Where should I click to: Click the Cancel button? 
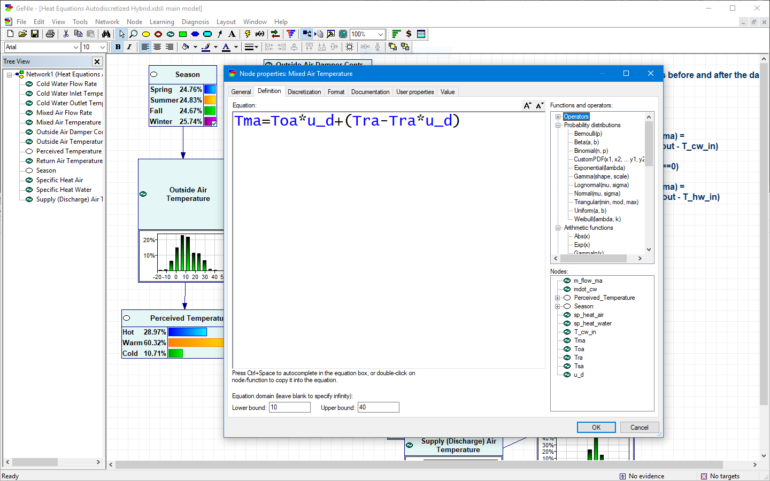click(x=640, y=427)
